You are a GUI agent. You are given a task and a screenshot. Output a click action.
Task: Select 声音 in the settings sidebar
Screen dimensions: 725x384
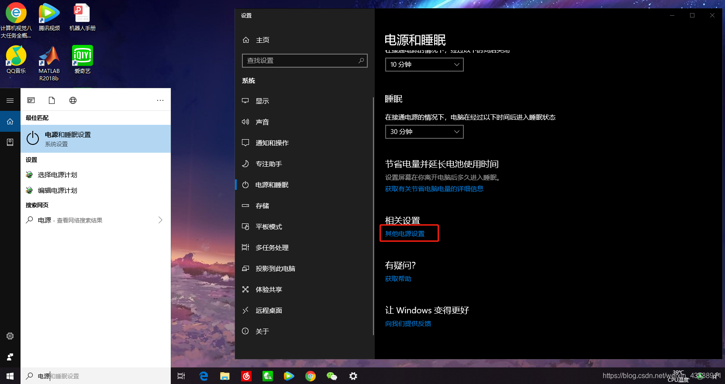tap(304, 122)
